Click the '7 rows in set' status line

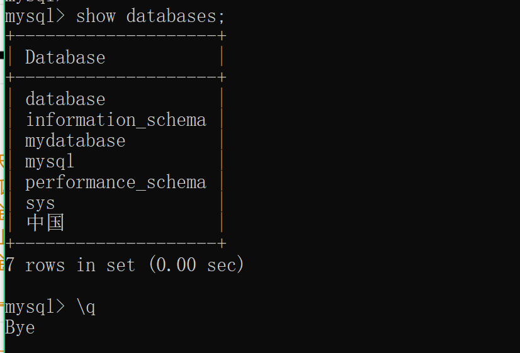(71, 265)
